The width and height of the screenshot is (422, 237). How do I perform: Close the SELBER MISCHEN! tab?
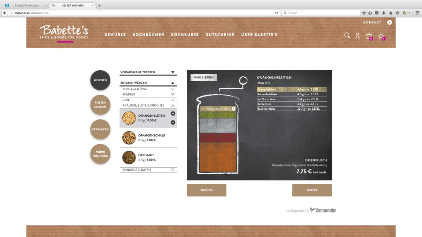tap(92, 5)
